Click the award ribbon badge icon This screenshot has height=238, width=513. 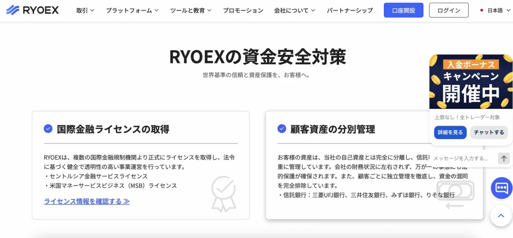224,194
